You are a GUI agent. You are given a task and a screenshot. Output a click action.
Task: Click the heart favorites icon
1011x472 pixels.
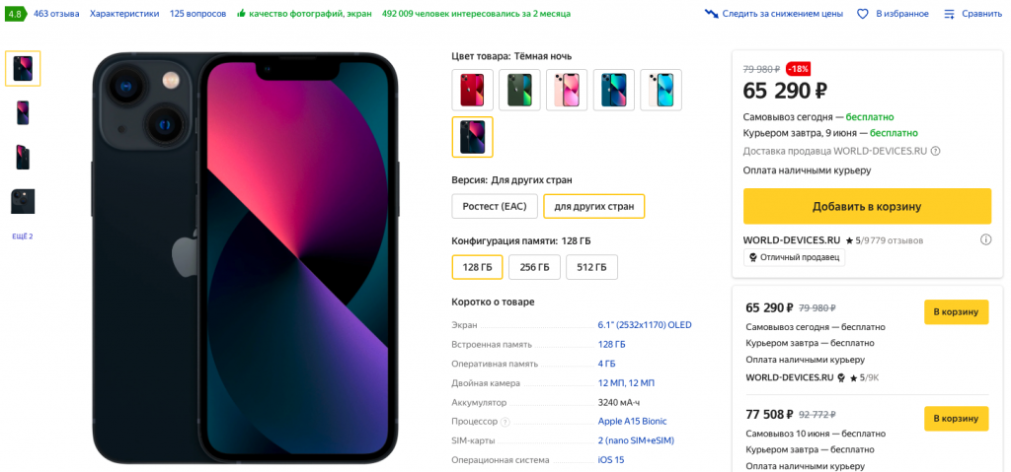(x=862, y=14)
